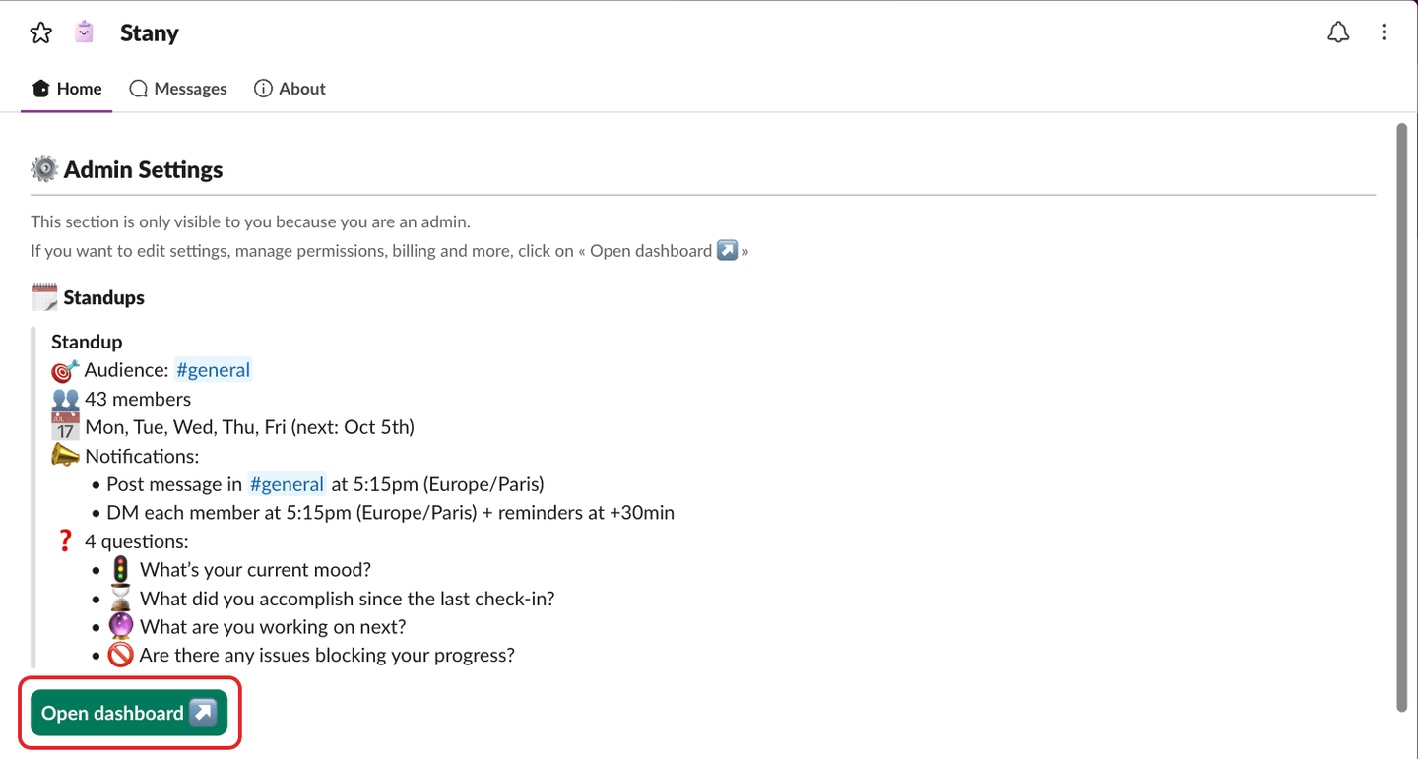Screen dimensions: 1418x759
Task: Click "Are there any issues blocking your progress?"
Action: click(327, 655)
